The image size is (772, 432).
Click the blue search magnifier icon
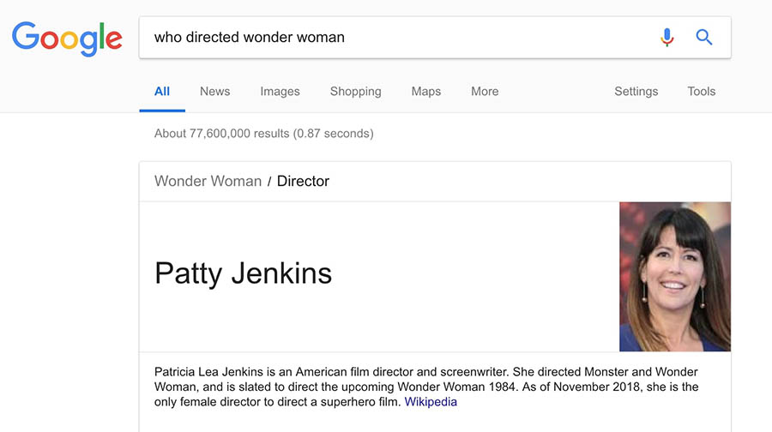tap(704, 38)
